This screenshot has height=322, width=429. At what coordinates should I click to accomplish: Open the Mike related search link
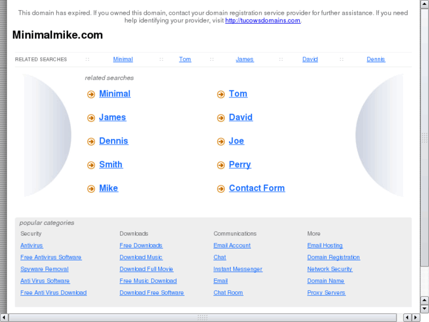coord(109,188)
